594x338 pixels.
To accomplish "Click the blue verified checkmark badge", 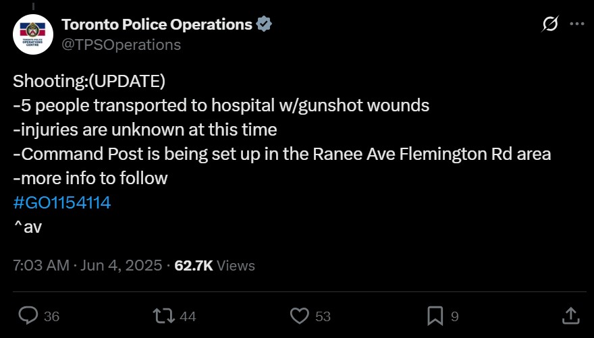I will 265,25.
